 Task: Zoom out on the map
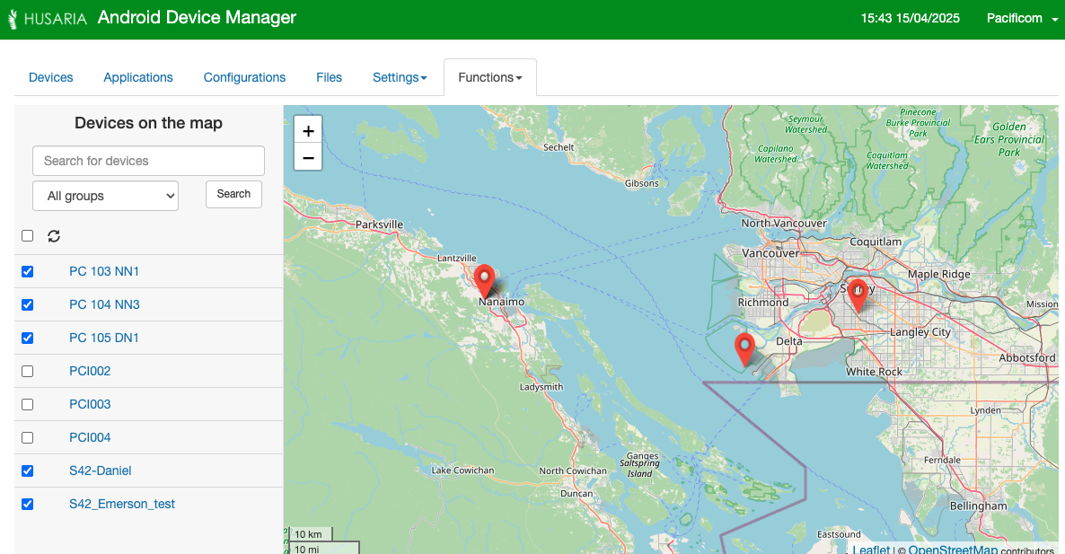click(x=308, y=157)
